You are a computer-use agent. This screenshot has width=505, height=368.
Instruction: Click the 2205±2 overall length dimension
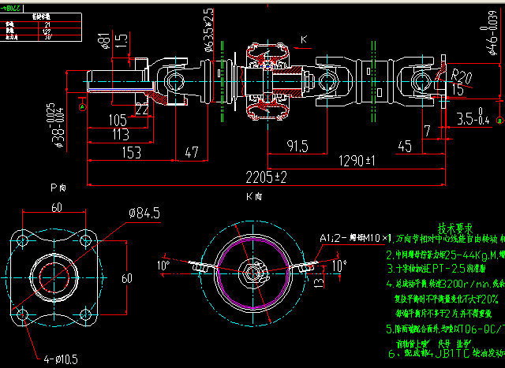coord(265,174)
